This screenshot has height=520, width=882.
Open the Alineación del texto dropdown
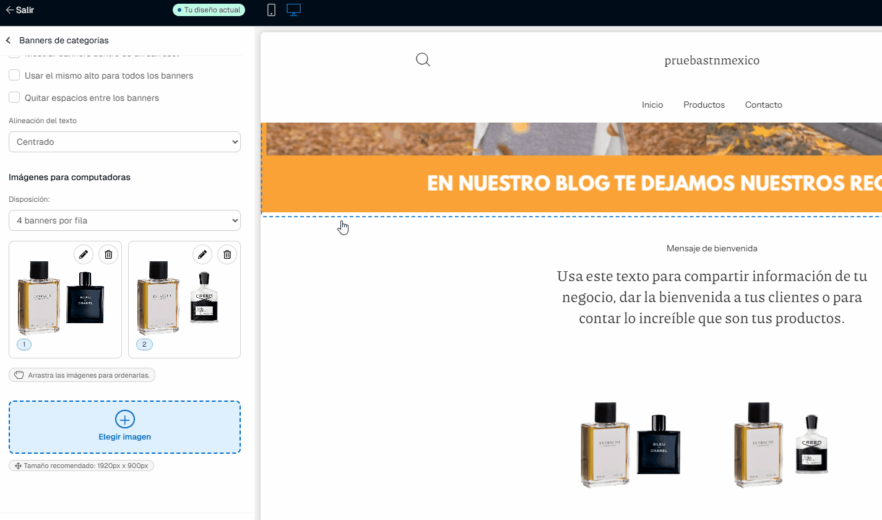[124, 141]
